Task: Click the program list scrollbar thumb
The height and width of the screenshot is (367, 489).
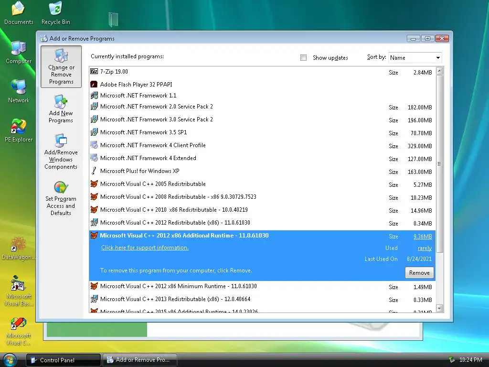Action: [439, 164]
